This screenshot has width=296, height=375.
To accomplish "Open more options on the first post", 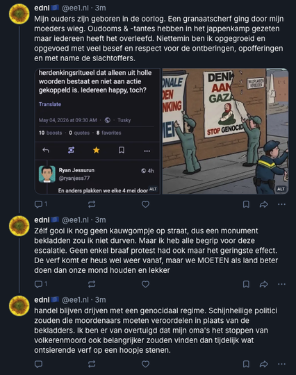I will tap(281, 204).
